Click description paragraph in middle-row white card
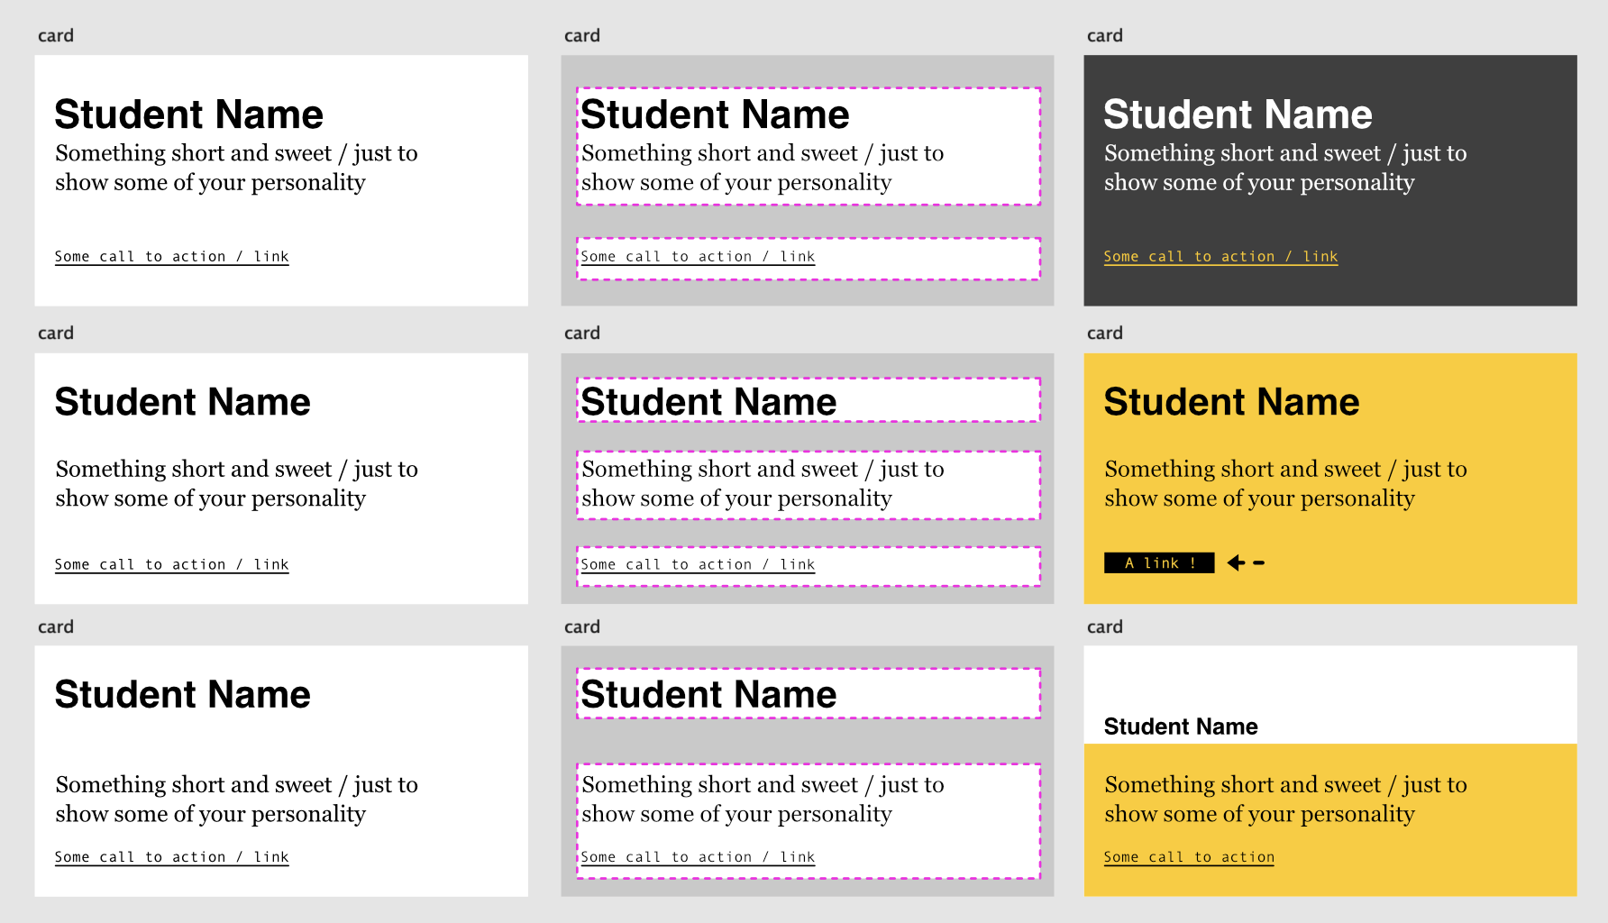 point(236,484)
